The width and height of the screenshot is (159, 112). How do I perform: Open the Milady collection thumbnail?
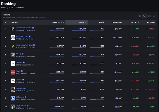[13, 55]
